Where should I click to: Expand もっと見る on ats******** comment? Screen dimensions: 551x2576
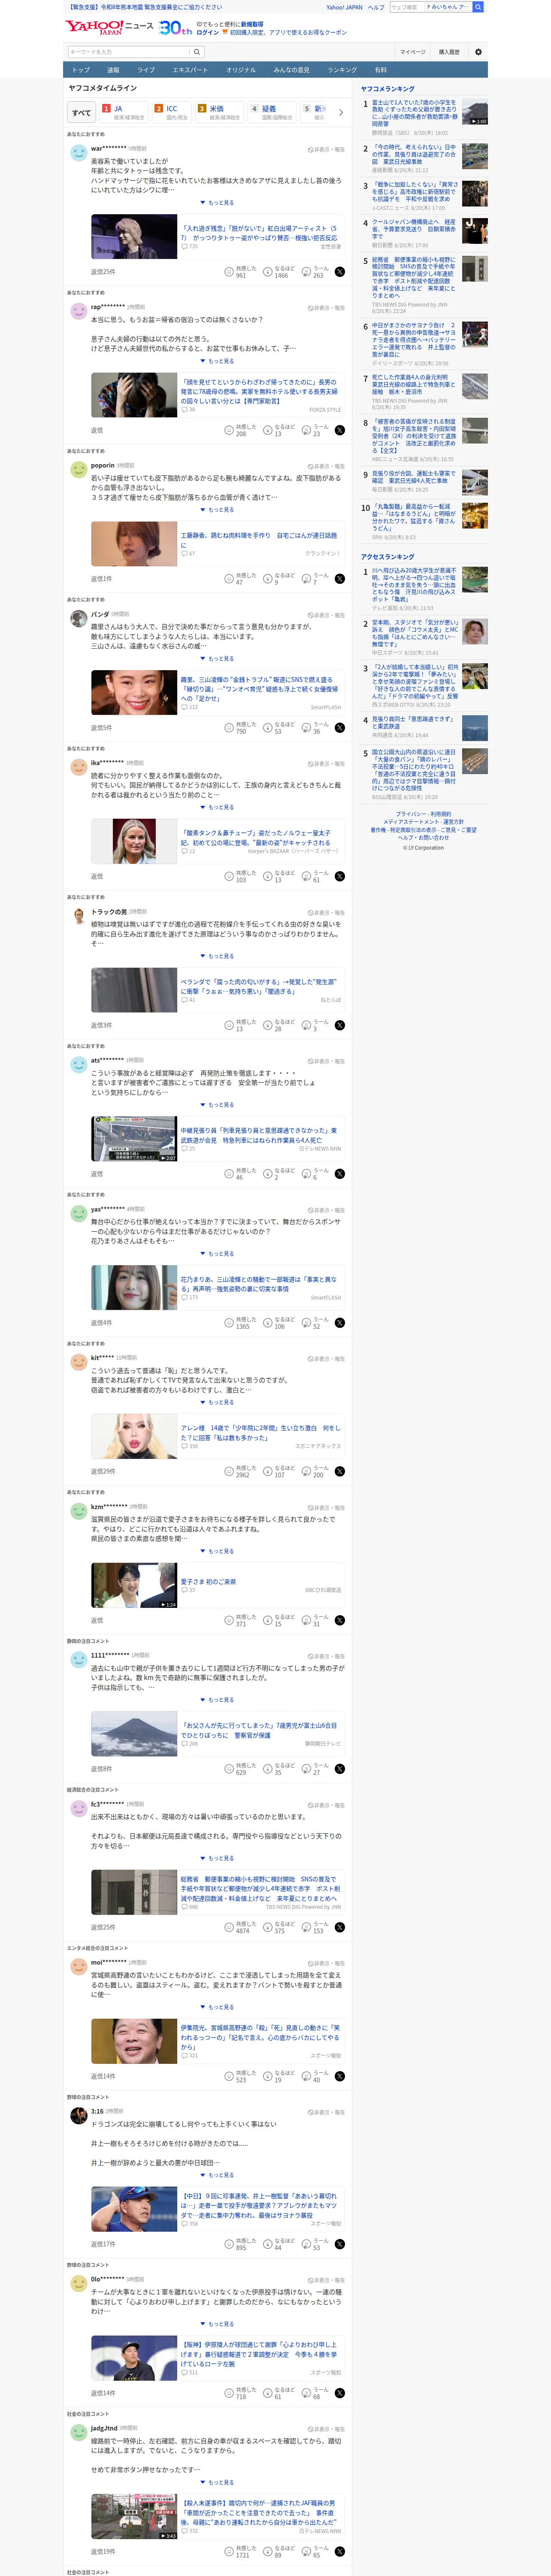tap(217, 1105)
